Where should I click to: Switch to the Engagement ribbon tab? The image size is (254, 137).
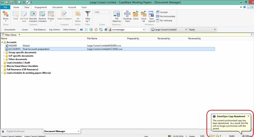pyautogui.click(x=41, y=7)
